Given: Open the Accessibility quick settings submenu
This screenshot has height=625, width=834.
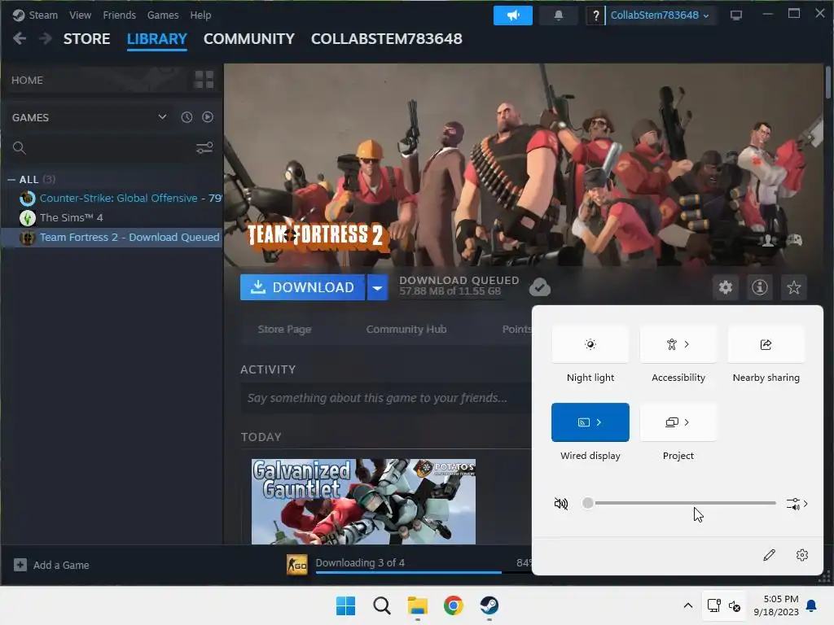Looking at the screenshot, I should coord(678,344).
